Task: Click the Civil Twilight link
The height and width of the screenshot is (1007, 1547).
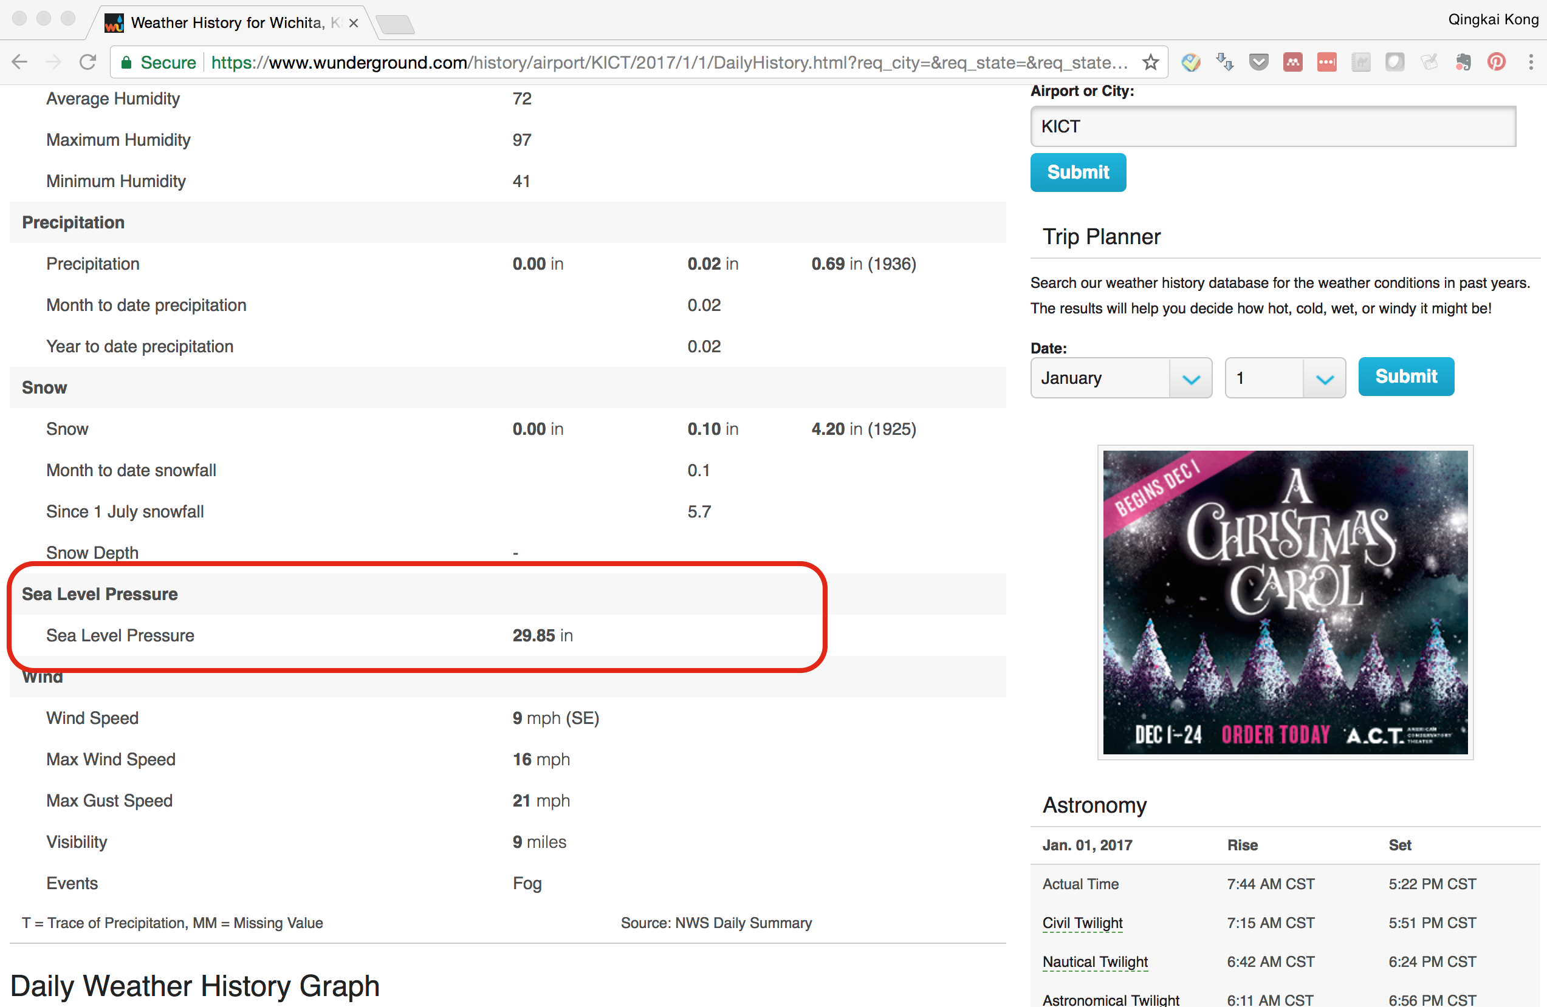Action: point(1082,923)
